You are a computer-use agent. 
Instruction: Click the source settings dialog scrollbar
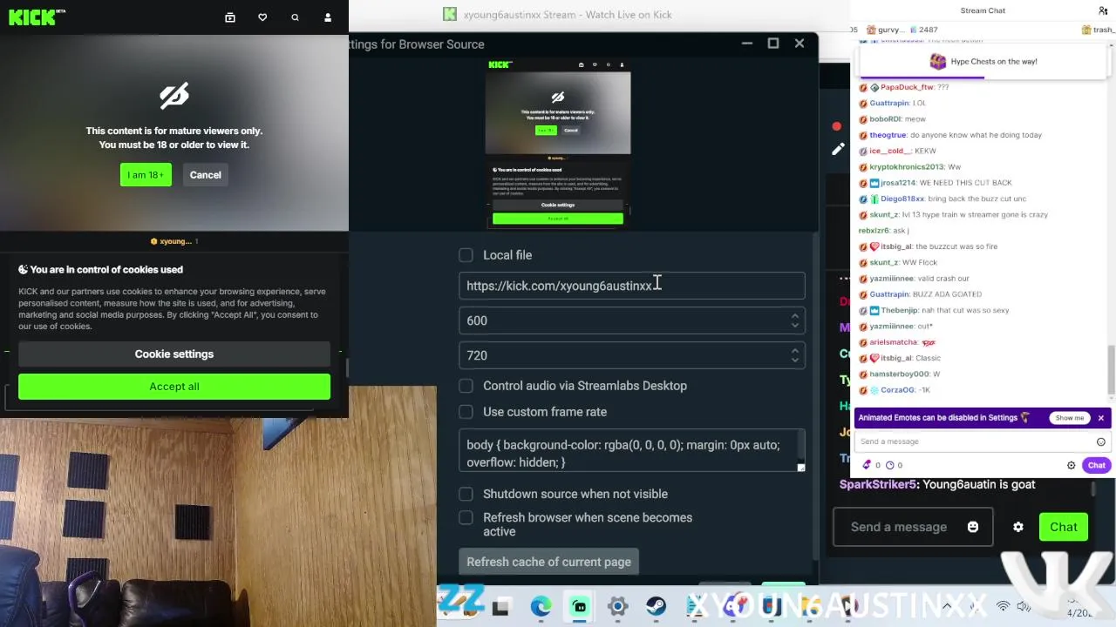[815, 396]
